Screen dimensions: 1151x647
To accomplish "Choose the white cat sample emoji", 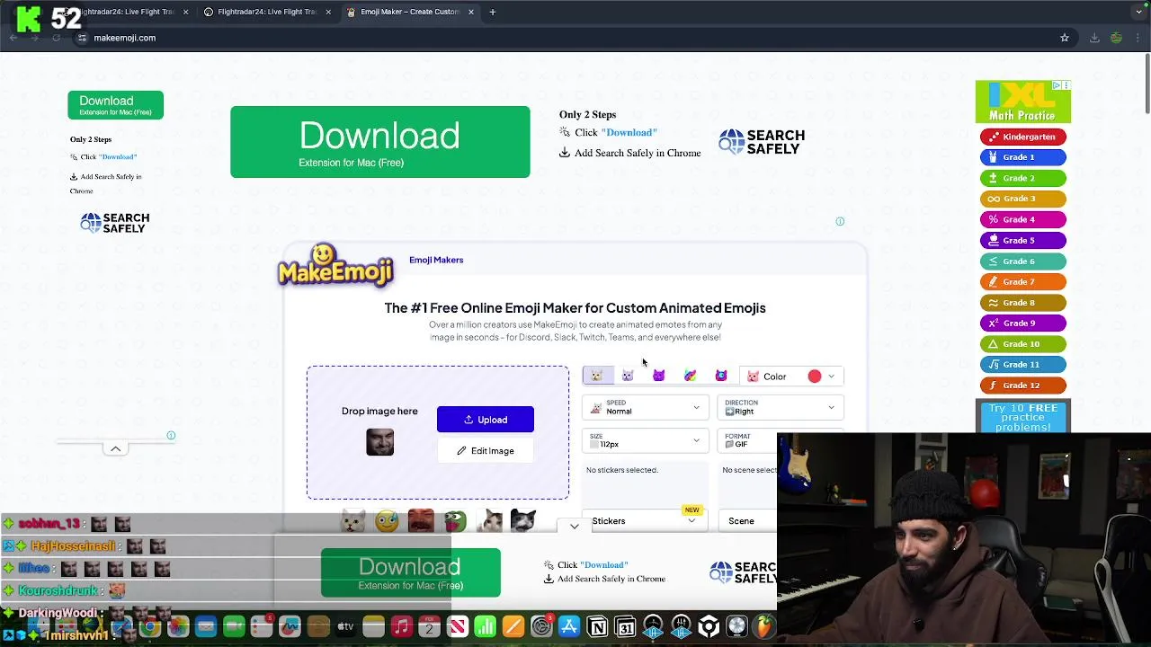I will (353, 520).
